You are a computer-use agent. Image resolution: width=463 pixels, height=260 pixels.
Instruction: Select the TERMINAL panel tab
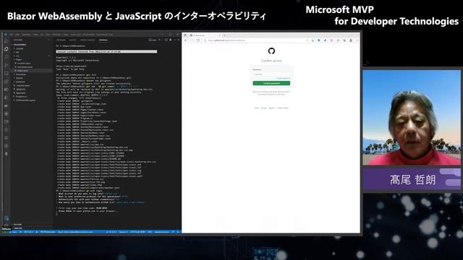[103, 40]
